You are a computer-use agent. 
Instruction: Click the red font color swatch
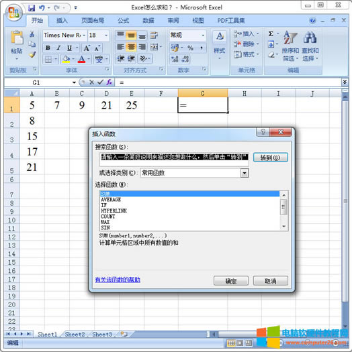click(x=81, y=59)
